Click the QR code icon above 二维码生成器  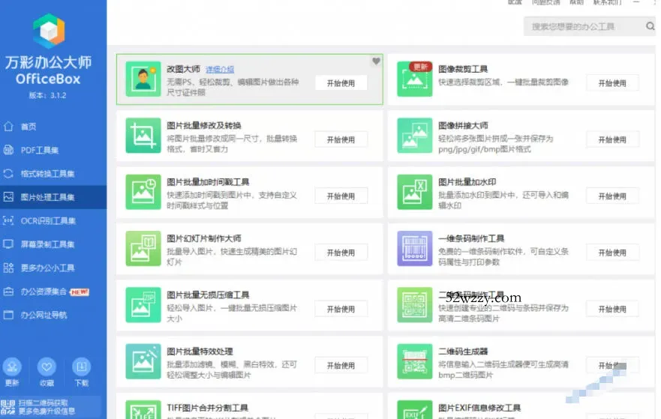coord(414,305)
